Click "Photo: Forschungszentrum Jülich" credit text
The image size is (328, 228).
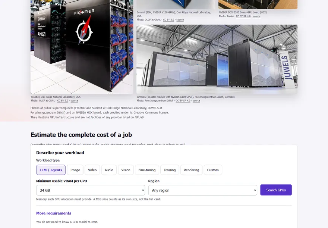[155, 101]
